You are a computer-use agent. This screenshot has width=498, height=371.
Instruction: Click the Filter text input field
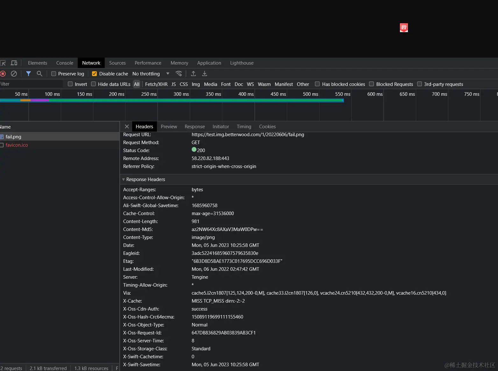pos(31,84)
